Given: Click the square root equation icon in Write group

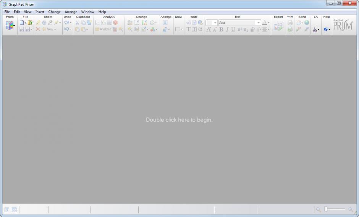Looking at the screenshot, I should point(188,23).
